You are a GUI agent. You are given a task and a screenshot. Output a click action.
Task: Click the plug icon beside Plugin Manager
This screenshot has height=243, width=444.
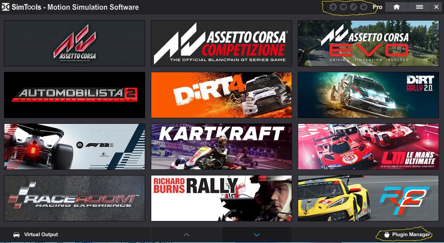[386, 235]
